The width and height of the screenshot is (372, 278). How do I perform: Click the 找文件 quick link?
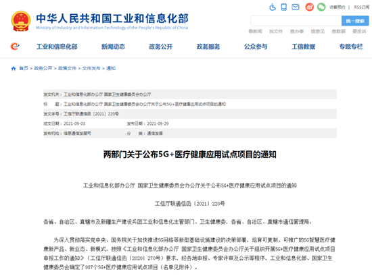(276, 31)
